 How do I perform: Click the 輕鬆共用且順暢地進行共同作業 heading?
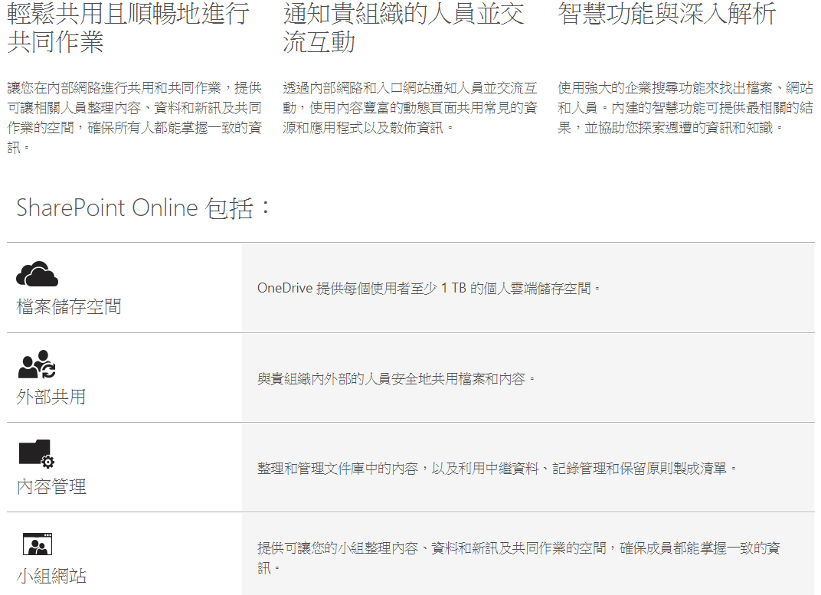[x=127, y=27]
